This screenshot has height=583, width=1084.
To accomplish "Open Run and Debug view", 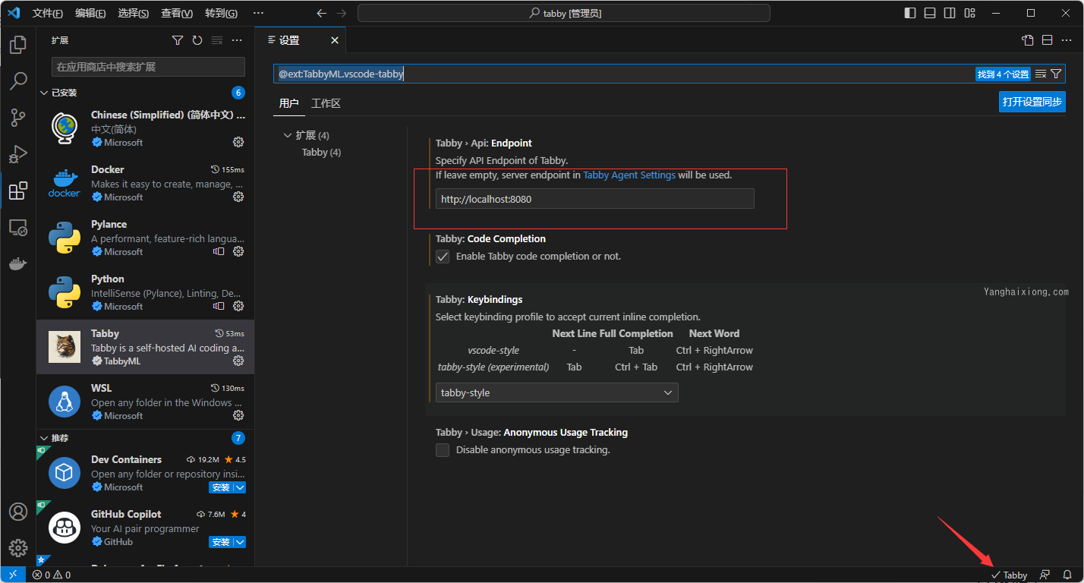I will [x=18, y=154].
